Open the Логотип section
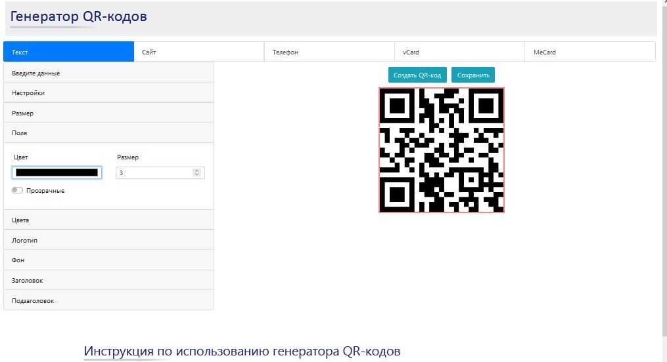Screen dimensions: 667x362 tap(108, 240)
